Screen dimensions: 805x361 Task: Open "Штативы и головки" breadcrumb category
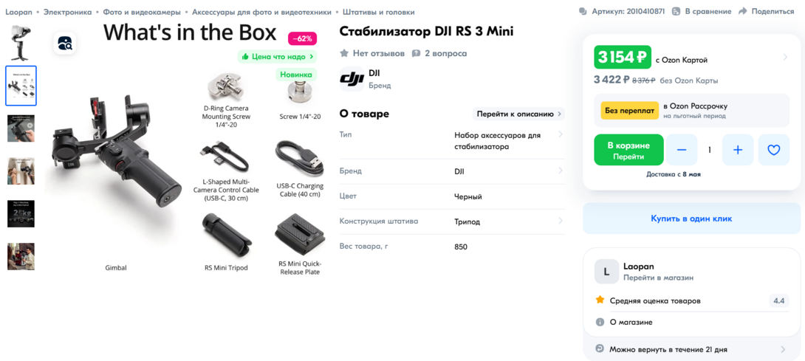click(x=380, y=12)
